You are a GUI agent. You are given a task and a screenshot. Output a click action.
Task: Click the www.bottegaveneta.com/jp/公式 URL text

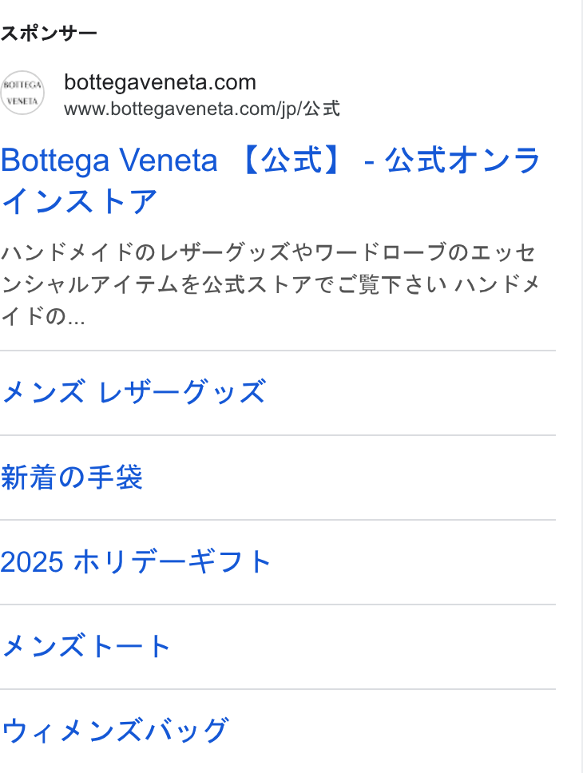202,109
